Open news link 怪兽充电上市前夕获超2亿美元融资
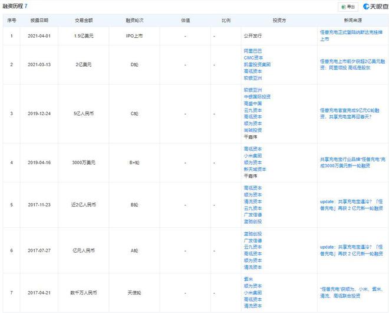The width and height of the screenshot is (389, 313). coord(352,64)
